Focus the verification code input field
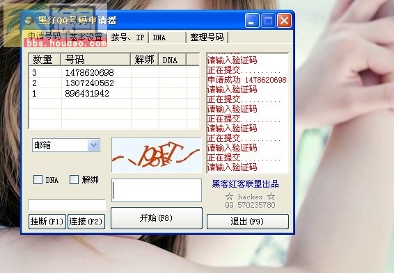This screenshot has height=273, width=394. pos(157,190)
